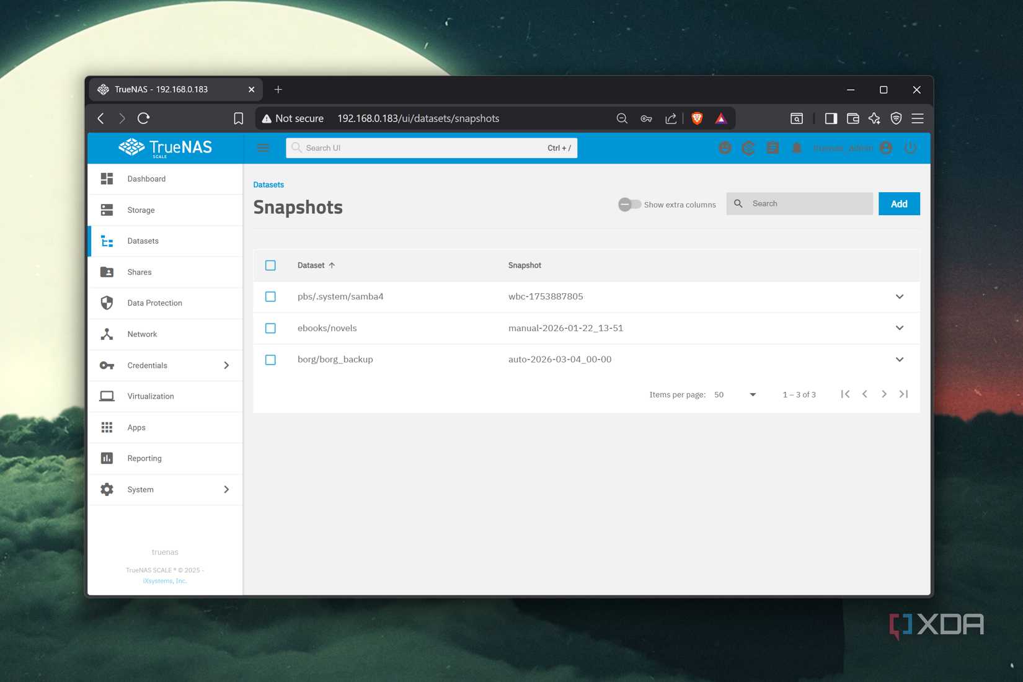Open the Jobs clipboard icon
1023x682 pixels.
[x=773, y=148]
